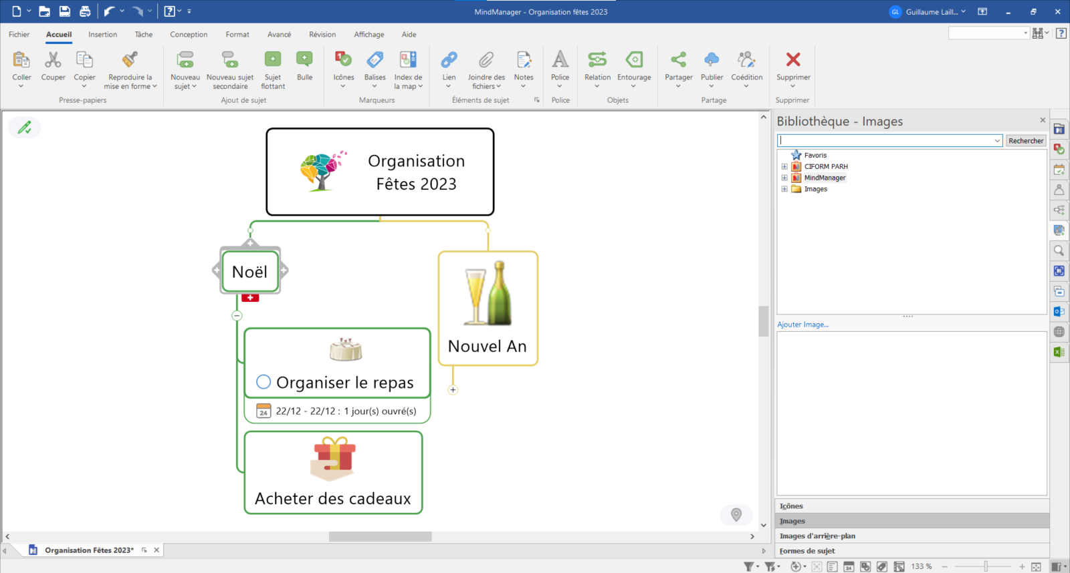The image size is (1070, 573).
Task: Add a Bulle callout
Action: click(304, 61)
